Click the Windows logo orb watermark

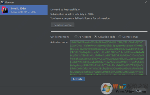point(106,88)
